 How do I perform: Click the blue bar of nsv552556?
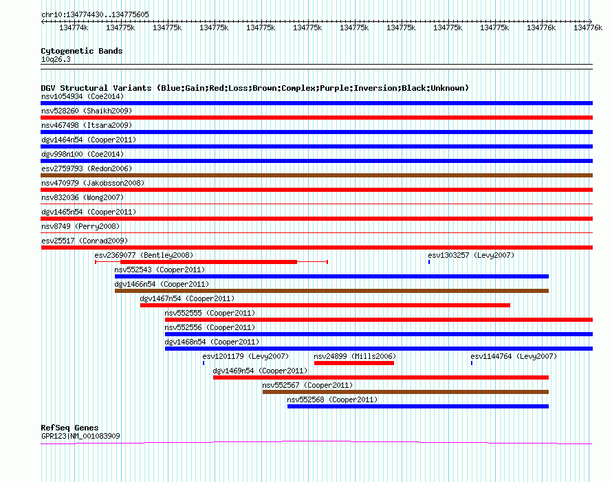[379, 334]
